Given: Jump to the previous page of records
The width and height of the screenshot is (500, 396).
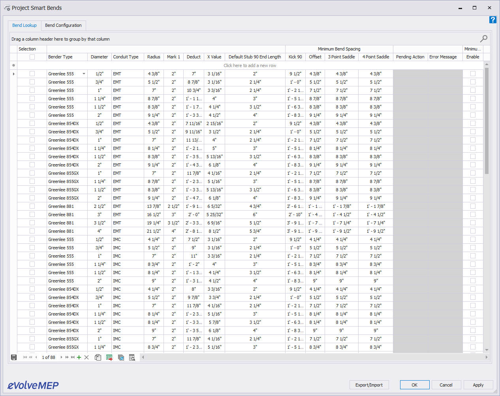Looking at the screenshot, I should 30,357.
